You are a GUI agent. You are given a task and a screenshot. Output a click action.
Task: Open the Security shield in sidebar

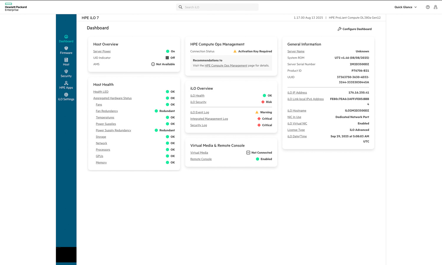tap(66, 74)
